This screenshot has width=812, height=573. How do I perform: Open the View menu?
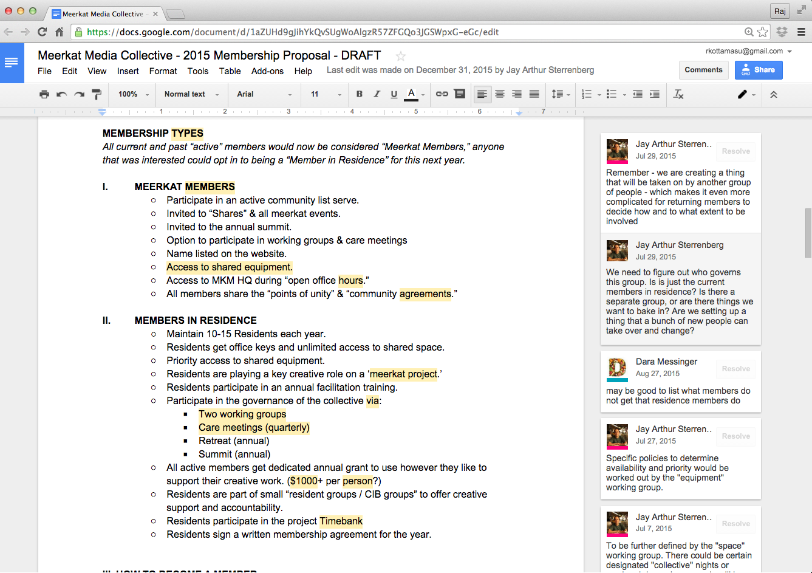point(97,71)
